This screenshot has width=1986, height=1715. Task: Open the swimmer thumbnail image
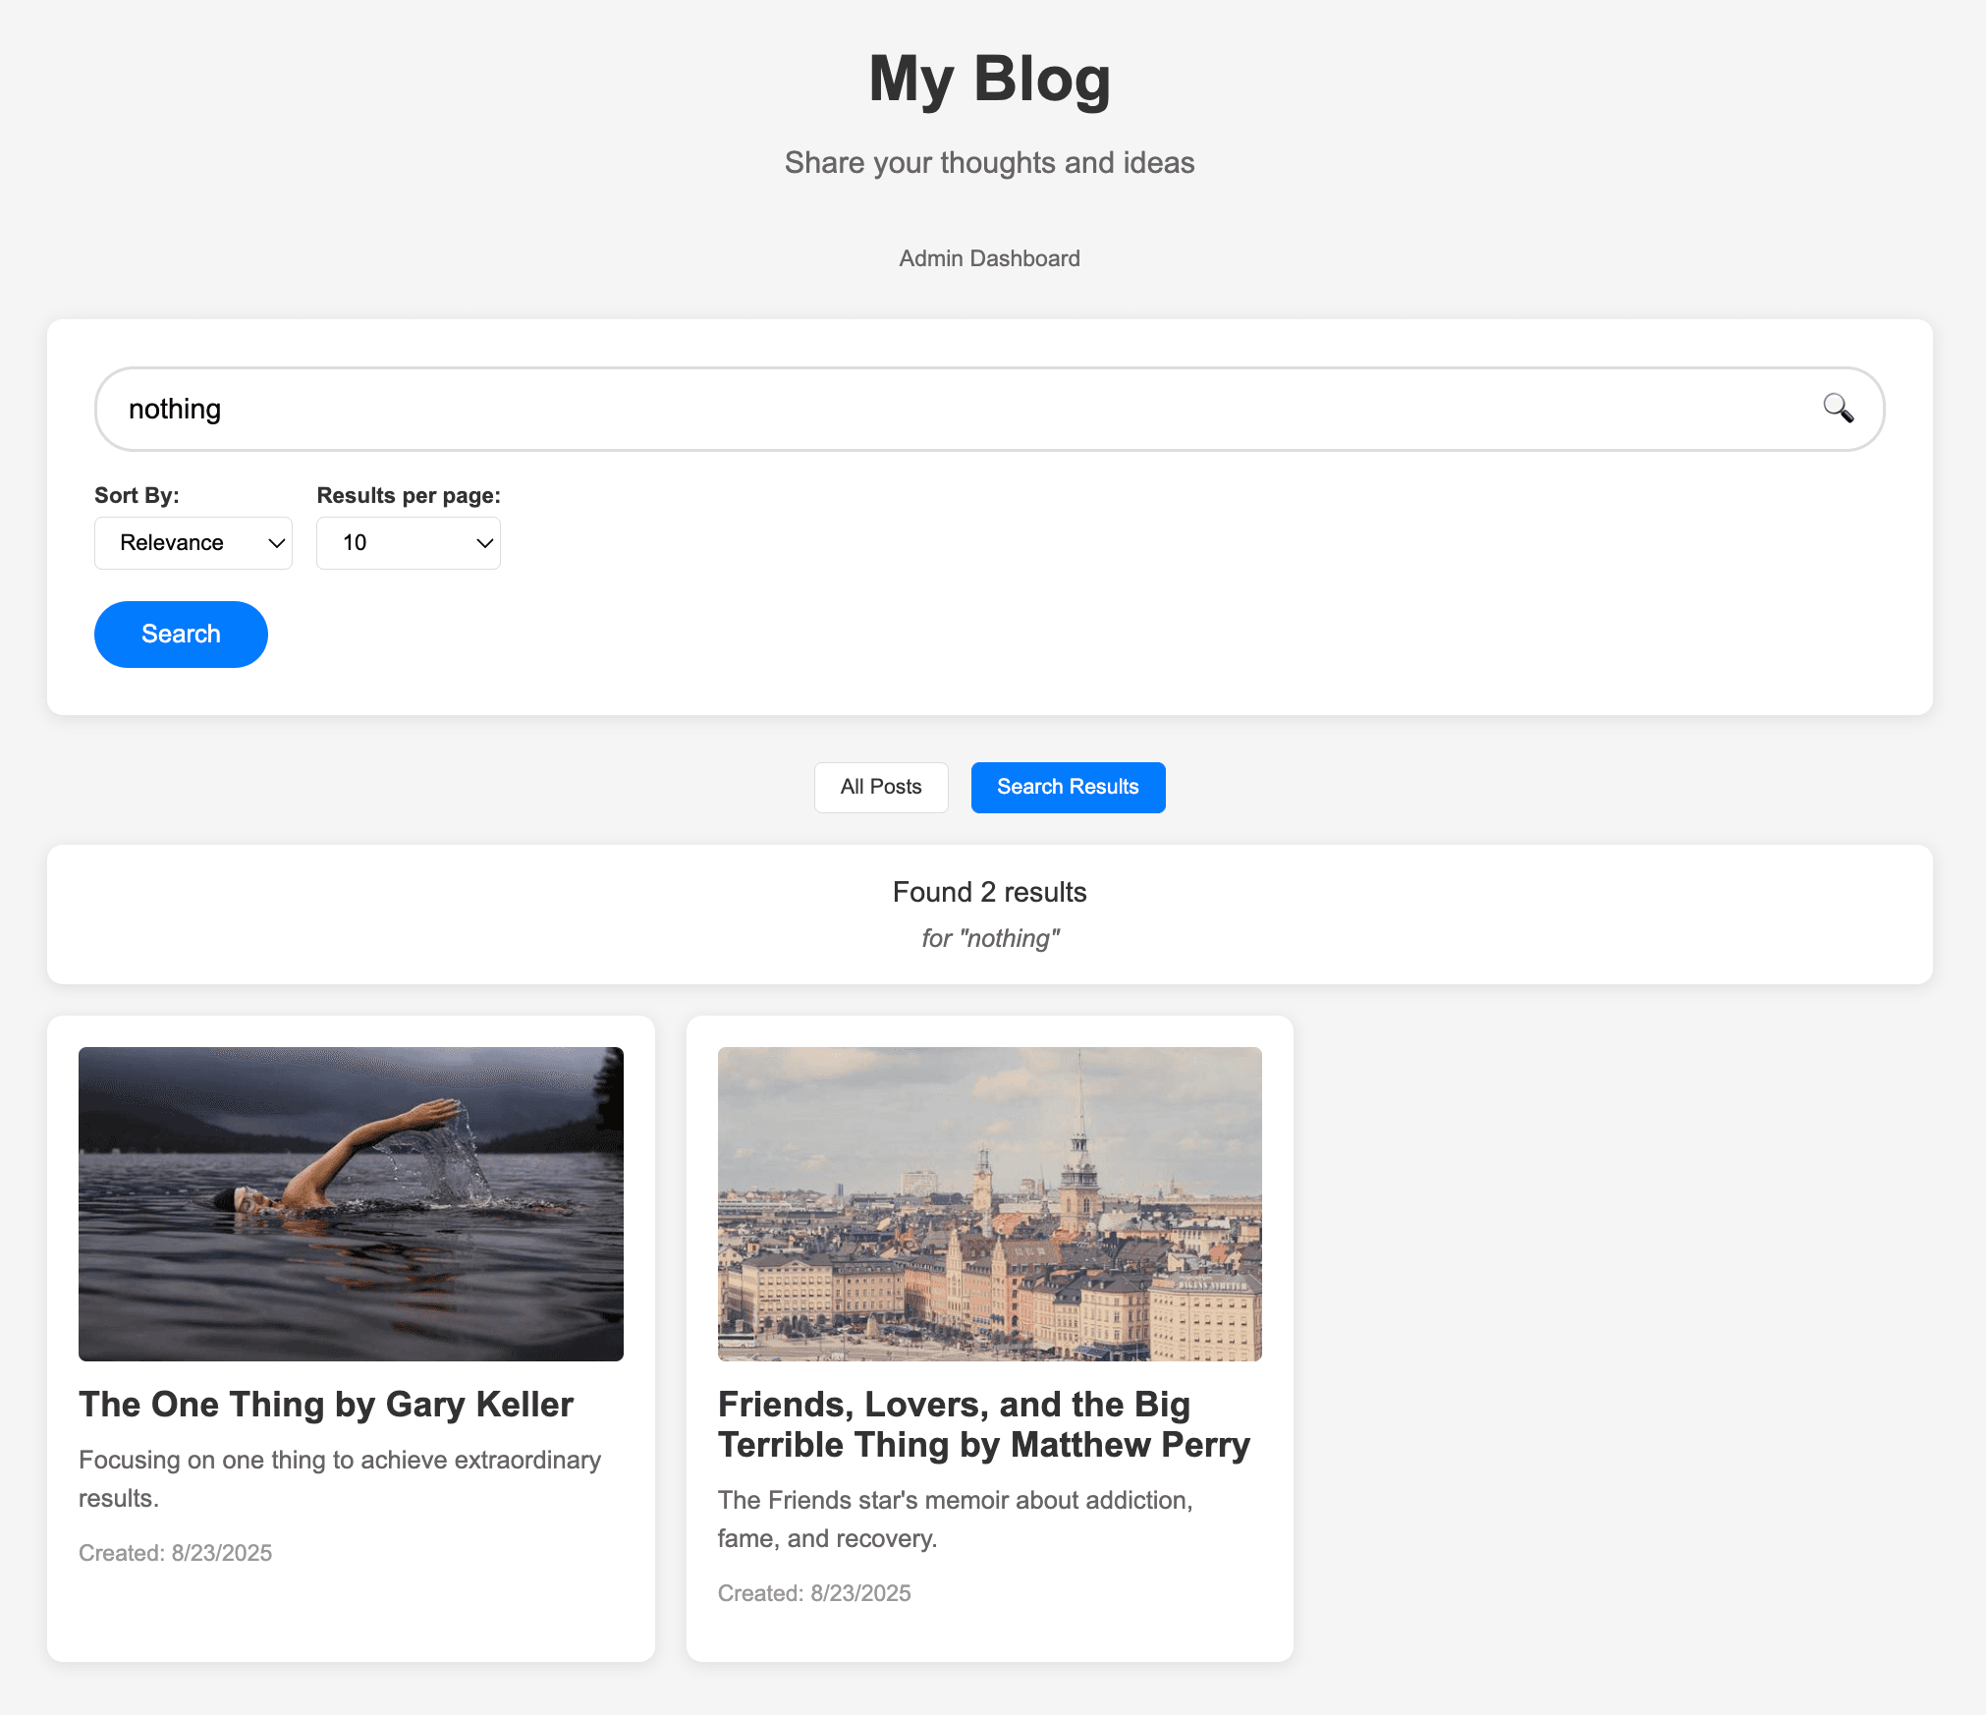tap(351, 1204)
